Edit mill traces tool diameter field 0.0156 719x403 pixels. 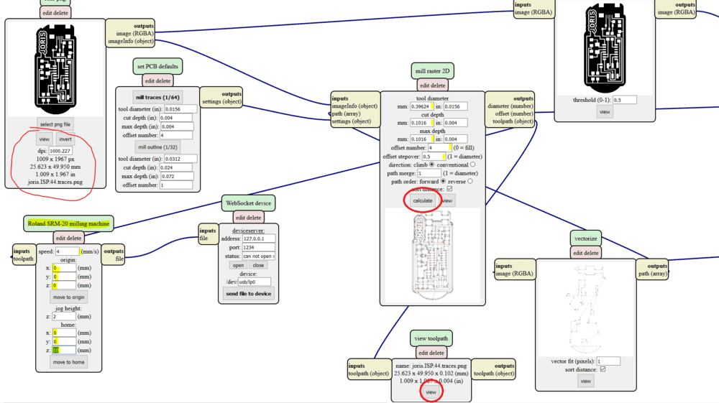click(180, 109)
